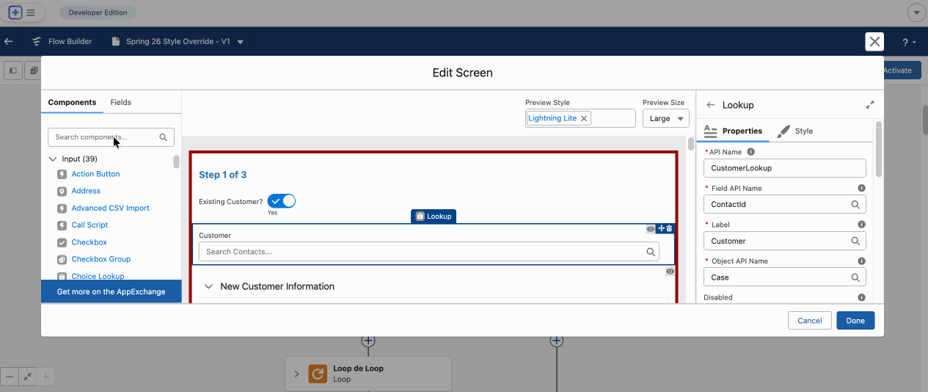Switch to the Components tab
This screenshot has height=392, width=928.
click(x=72, y=102)
